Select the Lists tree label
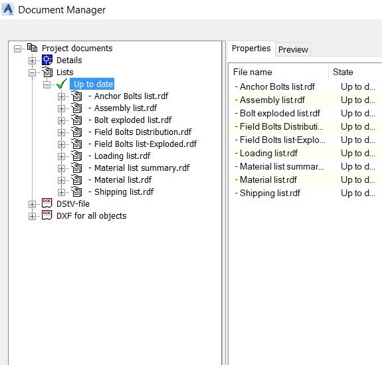382x365 pixels. 65,72
